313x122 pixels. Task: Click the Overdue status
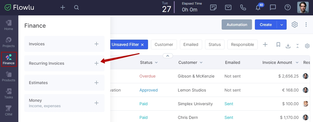point(147,76)
